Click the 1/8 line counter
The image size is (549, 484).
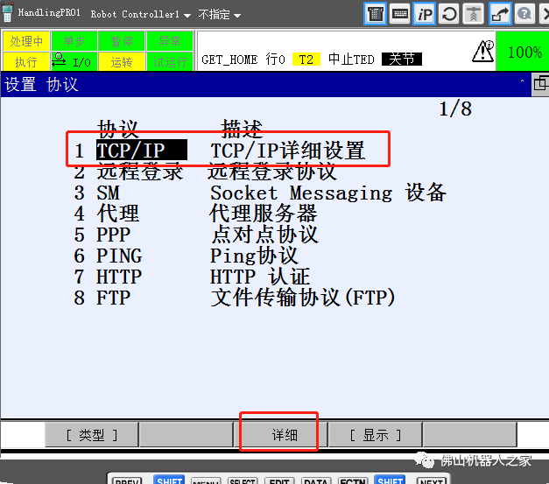pyautogui.click(x=455, y=109)
